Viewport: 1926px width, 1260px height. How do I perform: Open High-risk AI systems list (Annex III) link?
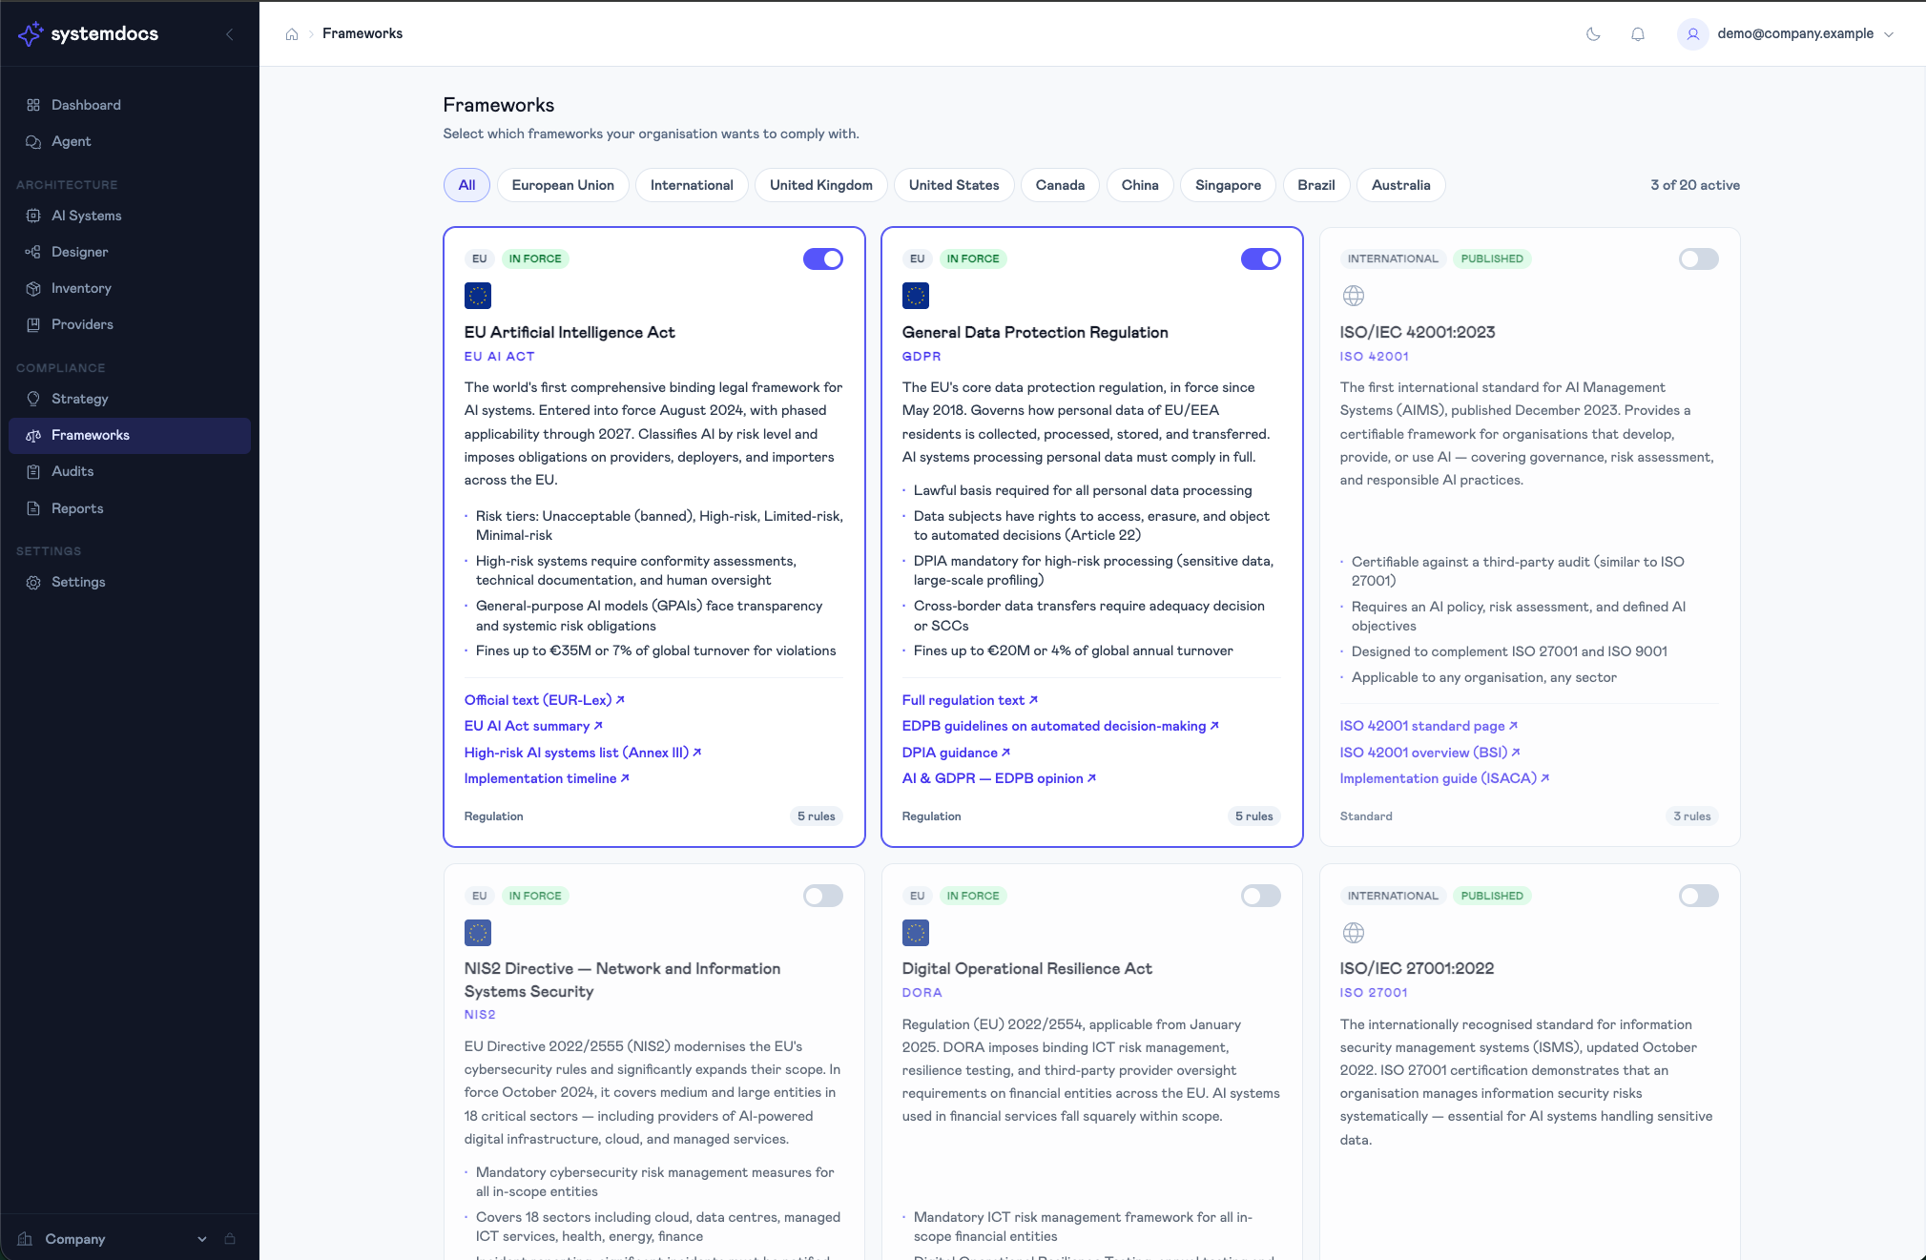point(583,753)
